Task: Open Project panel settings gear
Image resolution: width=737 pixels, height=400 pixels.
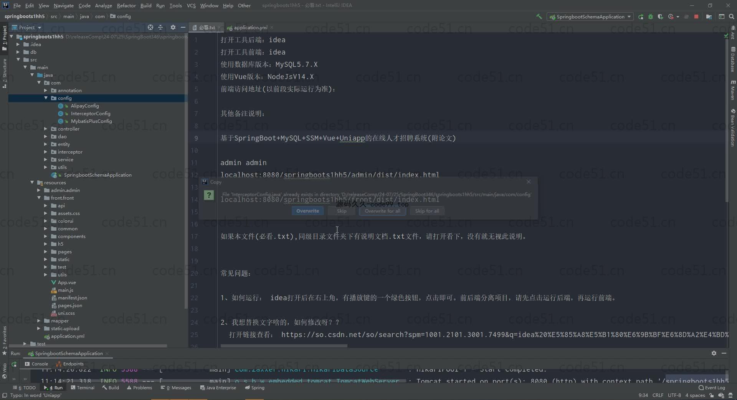Action: point(173,27)
